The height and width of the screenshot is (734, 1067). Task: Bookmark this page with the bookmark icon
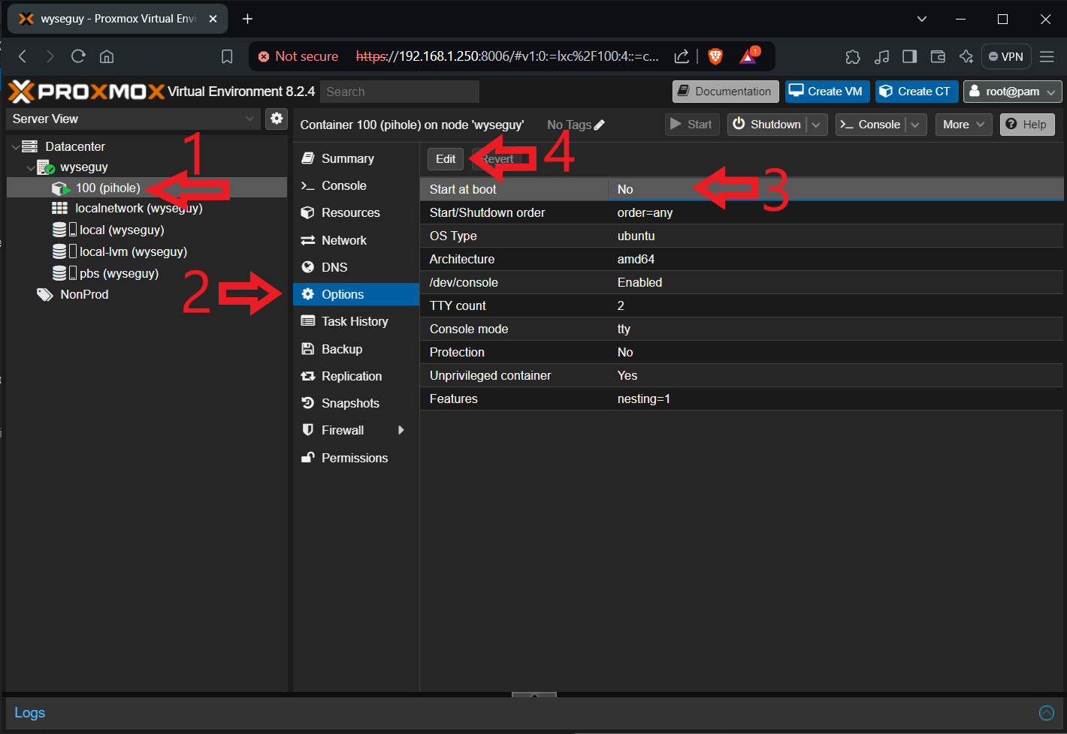[x=227, y=56]
